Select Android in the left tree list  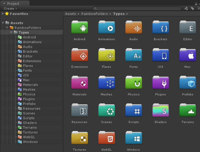29,37
